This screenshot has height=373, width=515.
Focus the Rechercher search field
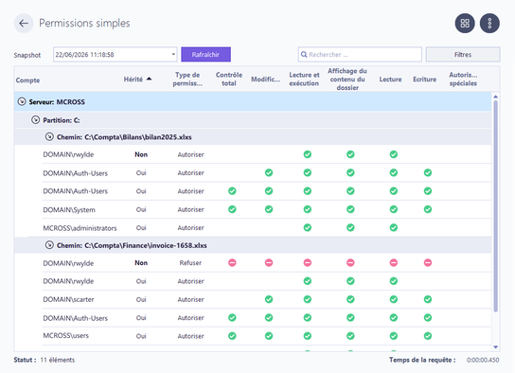360,55
